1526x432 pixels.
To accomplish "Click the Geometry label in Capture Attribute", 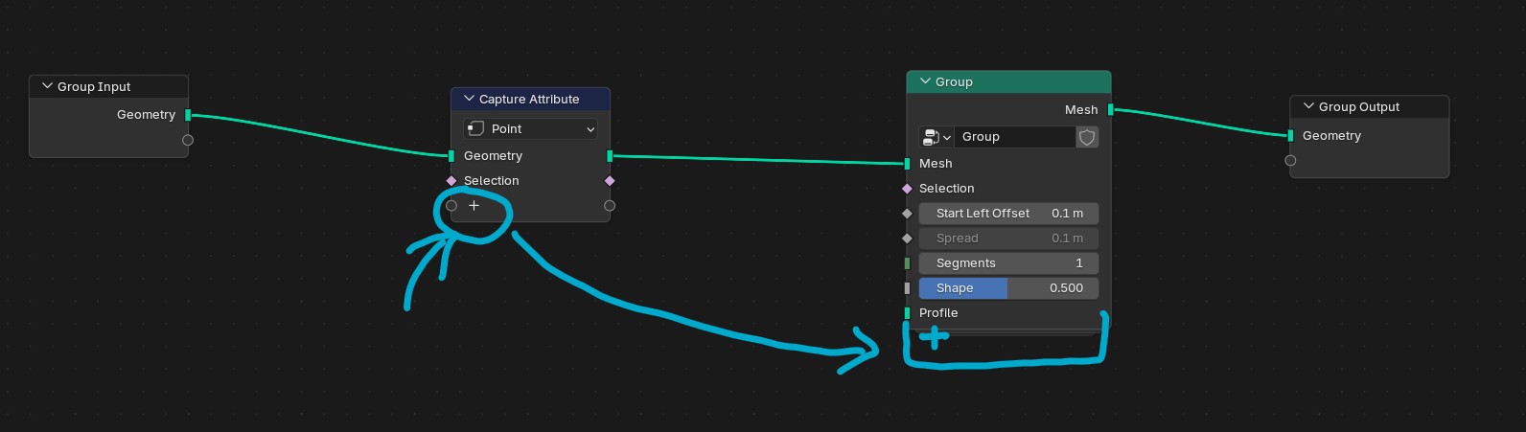I will 493,156.
